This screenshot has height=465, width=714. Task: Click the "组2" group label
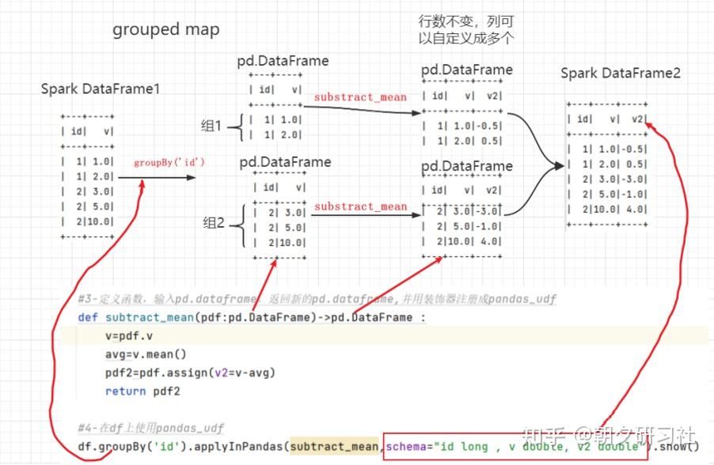click(x=214, y=222)
